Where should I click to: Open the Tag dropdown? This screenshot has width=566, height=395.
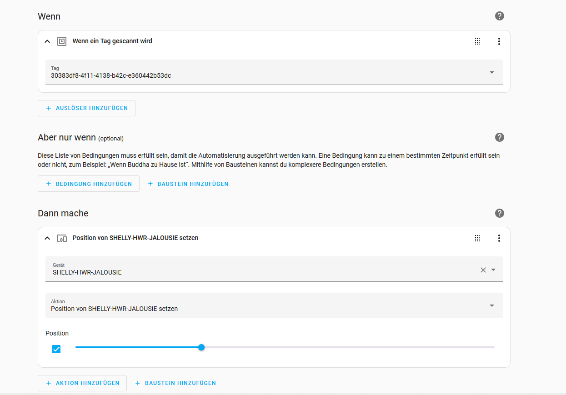(492, 72)
